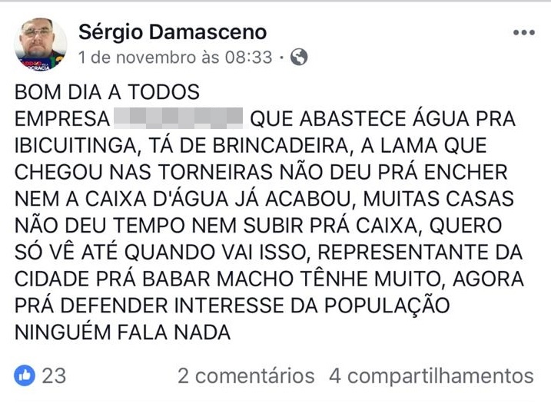551x403 pixels.
Task: Click the post timestamp 1 de novembro
Action: point(174,57)
